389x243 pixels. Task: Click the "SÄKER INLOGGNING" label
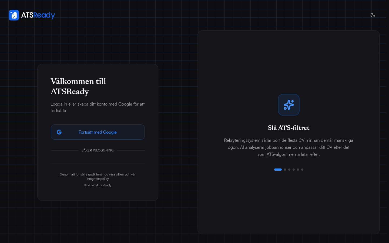coord(98,150)
